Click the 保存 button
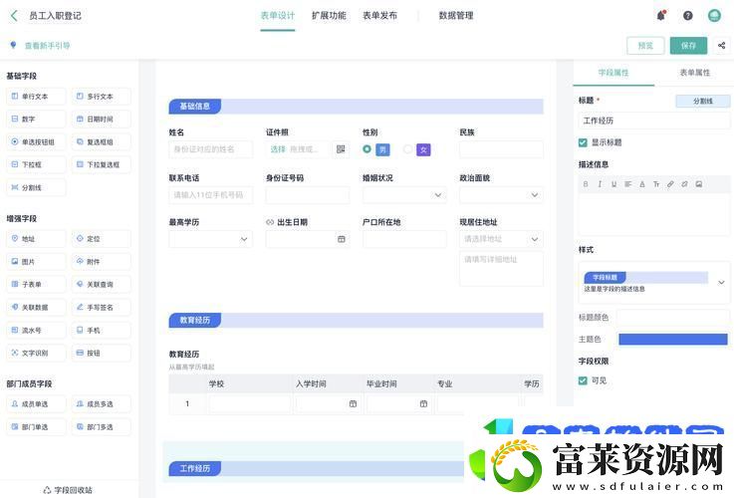This screenshot has height=498, width=734. 688,46
